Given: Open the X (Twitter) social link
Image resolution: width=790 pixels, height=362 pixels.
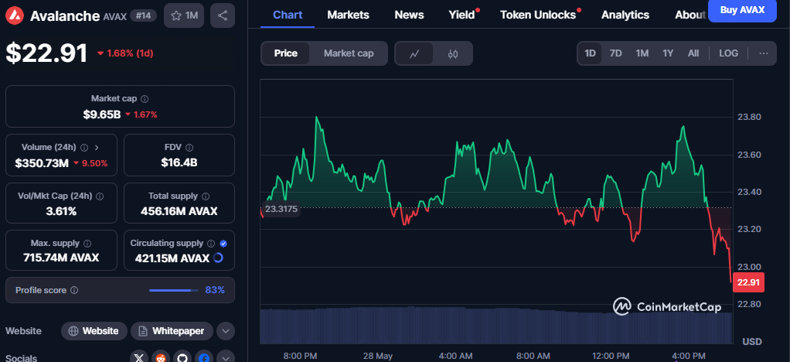Looking at the screenshot, I should [139, 358].
